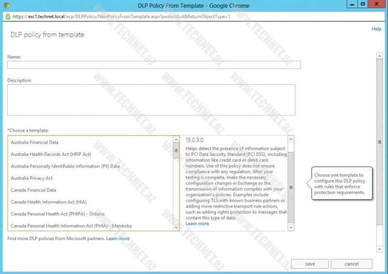Select Canada Personal Health Act (PHIPA) - Ontario

[57, 214]
